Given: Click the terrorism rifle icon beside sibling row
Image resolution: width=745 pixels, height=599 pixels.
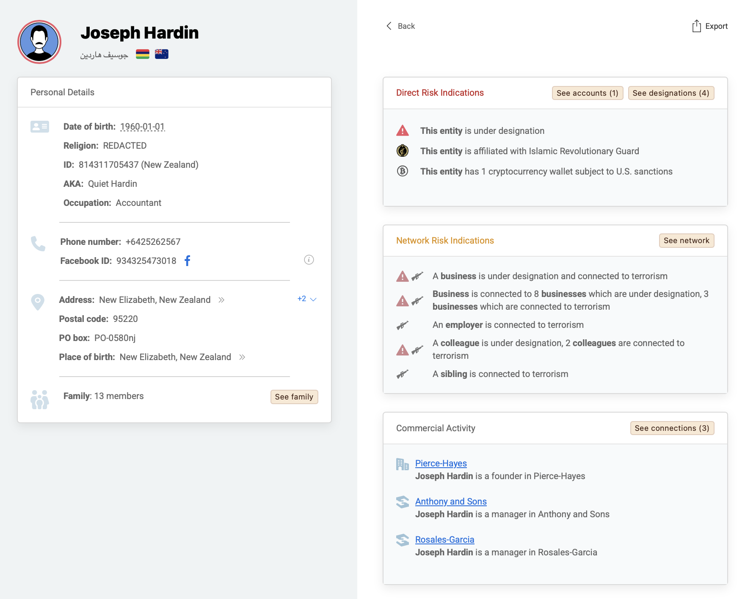Looking at the screenshot, I should (x=402, y=374).
